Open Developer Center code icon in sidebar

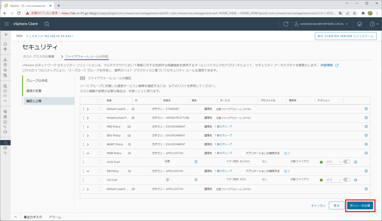tap(5, 101)
